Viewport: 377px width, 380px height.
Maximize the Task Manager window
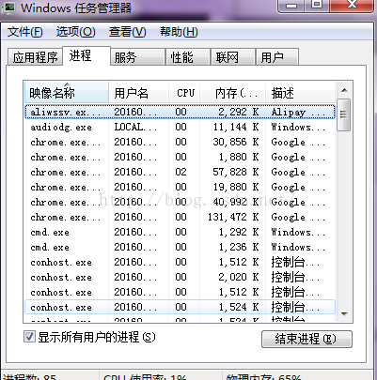317,5
